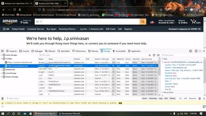
Task: Close the split console
Action: pyautogui.click(x=204, y=99)
